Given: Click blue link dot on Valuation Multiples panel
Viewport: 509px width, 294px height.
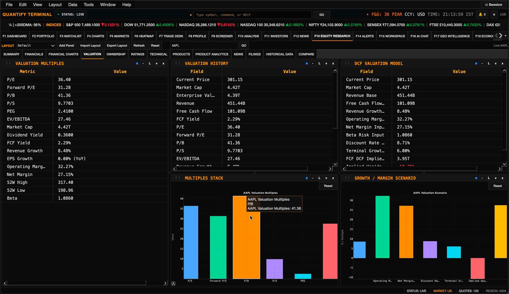Looking at the screenshot, I should 137,64.
